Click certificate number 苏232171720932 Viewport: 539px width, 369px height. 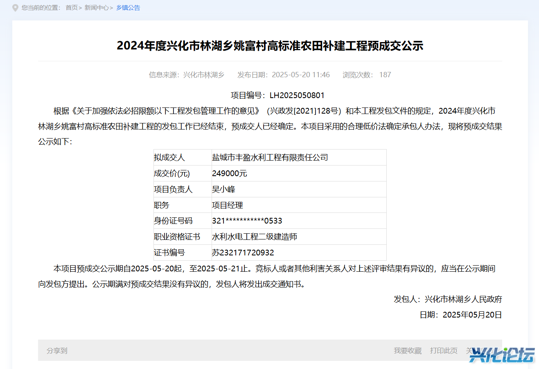pos(243,253)
